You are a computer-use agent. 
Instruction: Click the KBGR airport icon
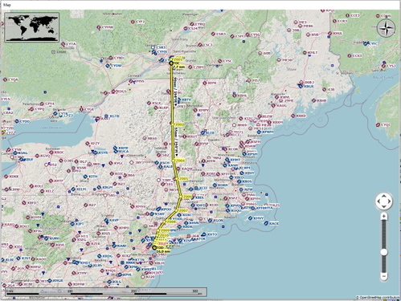coord(301,86)
